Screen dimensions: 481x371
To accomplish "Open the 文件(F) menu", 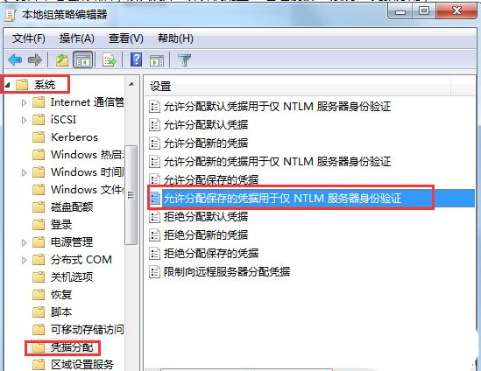I will click(29, 38).
